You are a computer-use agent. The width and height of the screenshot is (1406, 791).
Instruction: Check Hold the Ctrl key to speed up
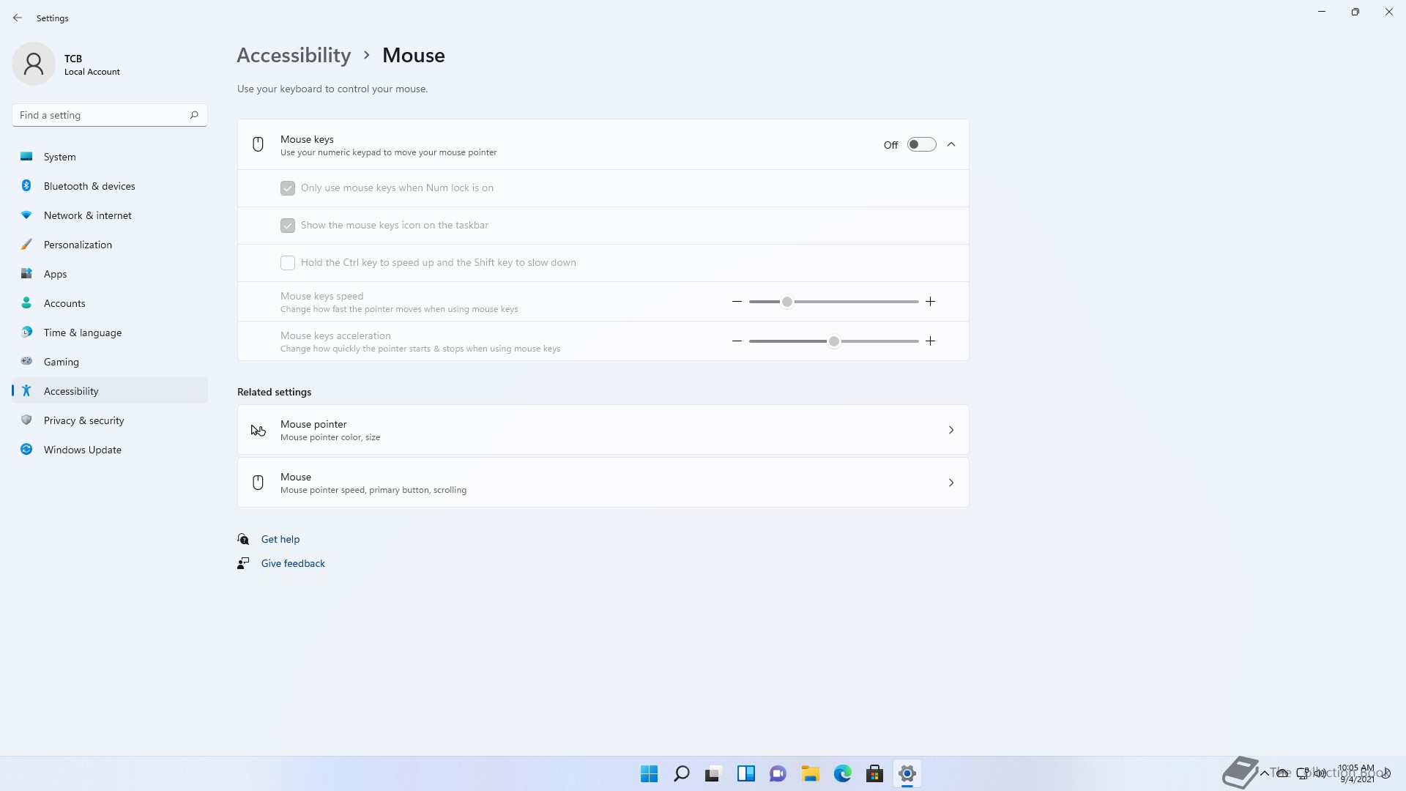pyautogui.click(x=288, y=263)
